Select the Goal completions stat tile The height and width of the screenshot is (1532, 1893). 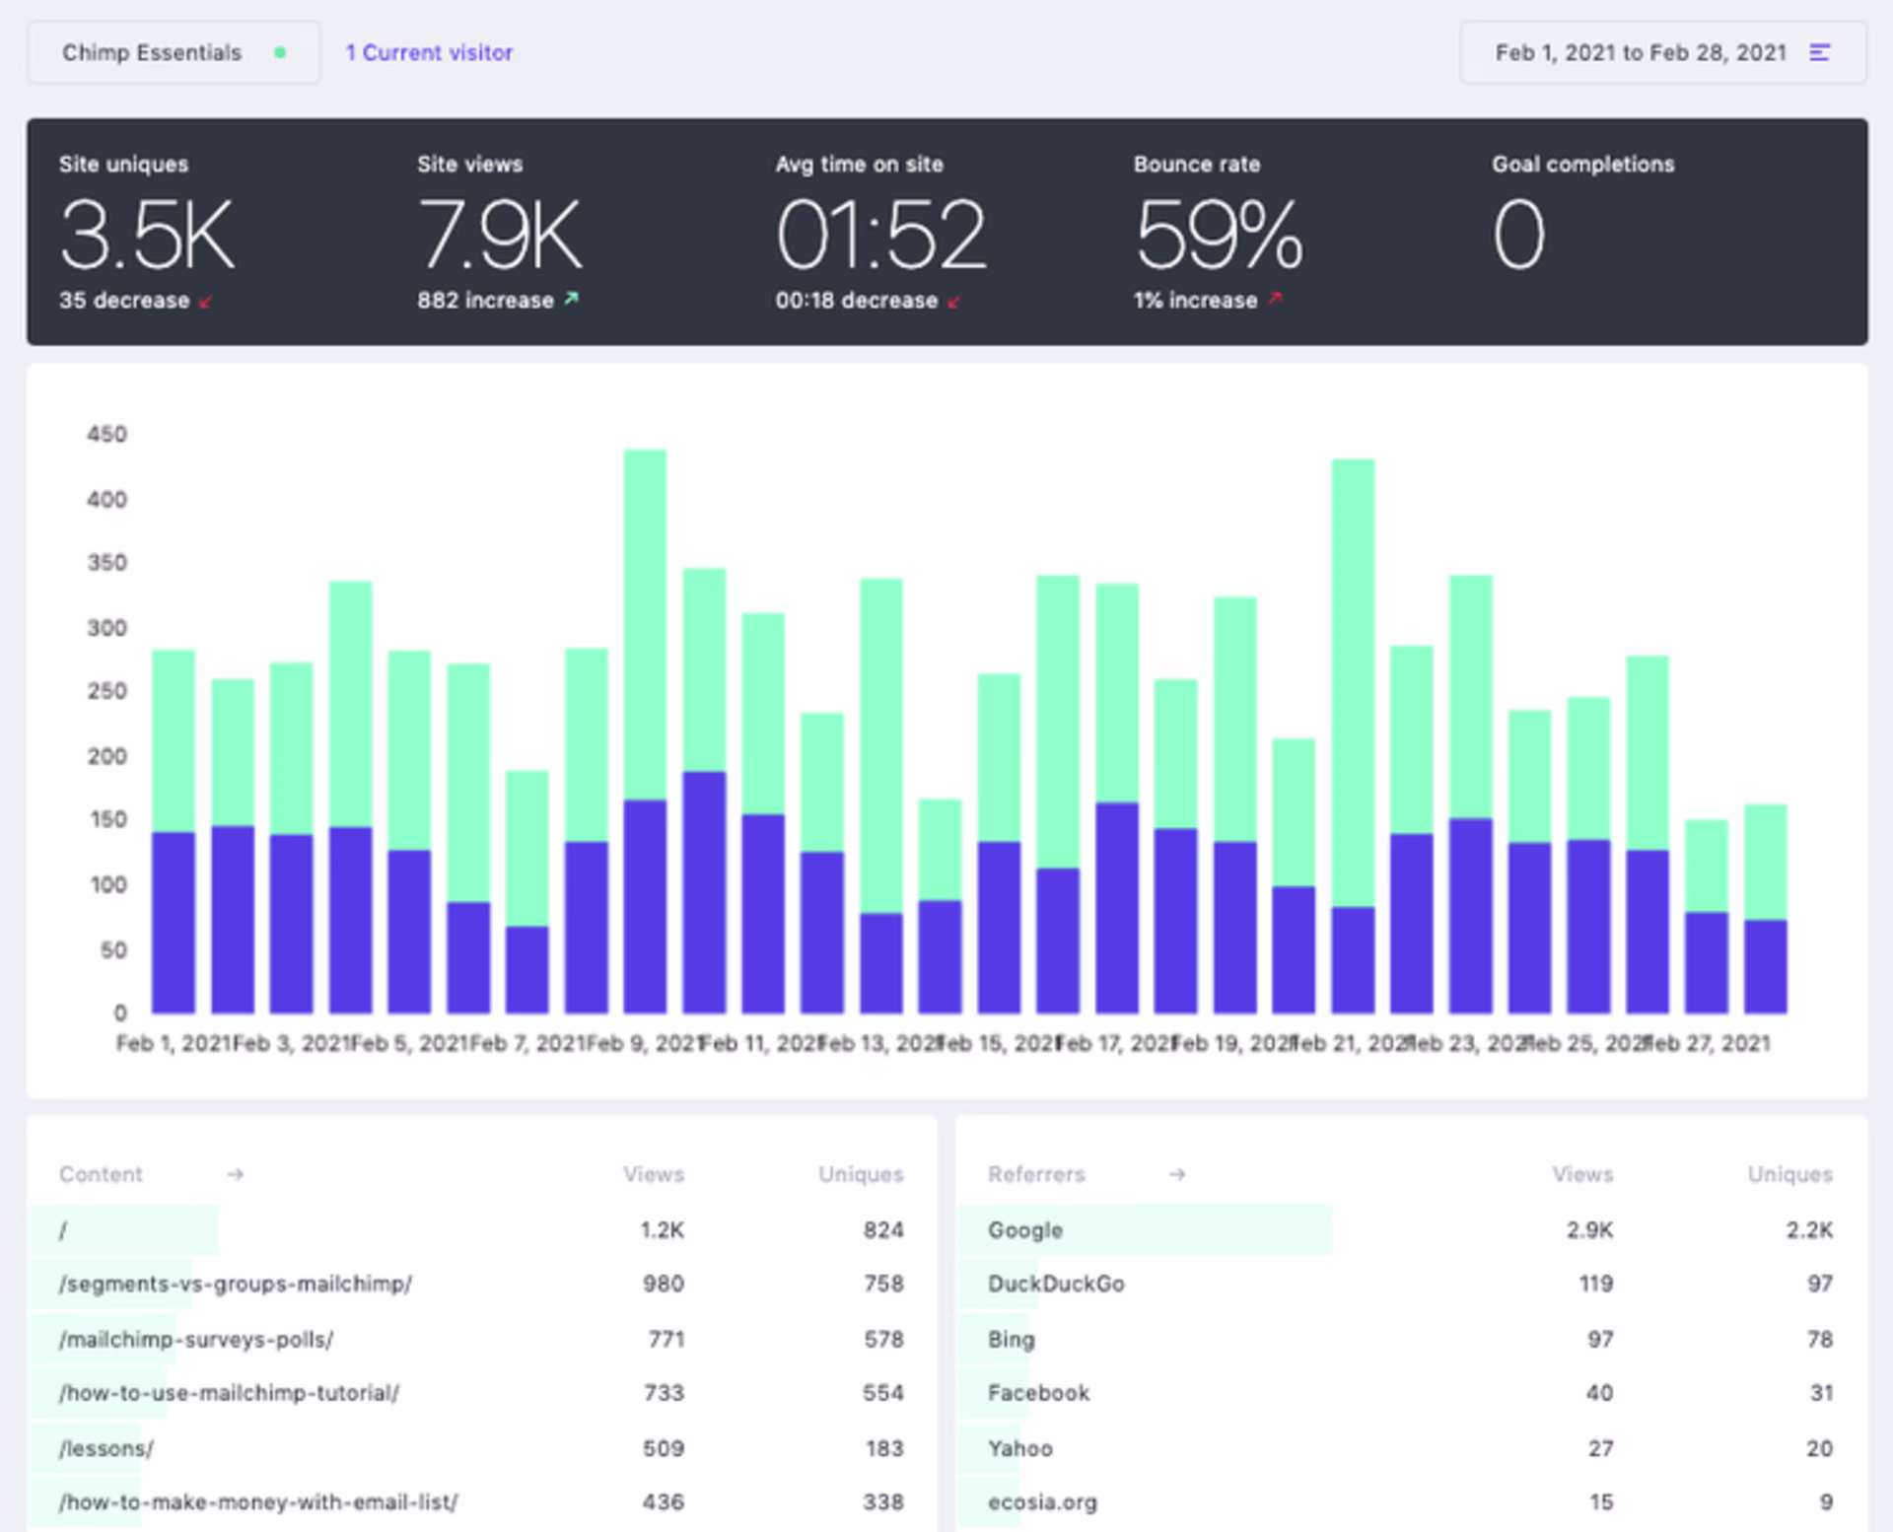(1581, 233)
